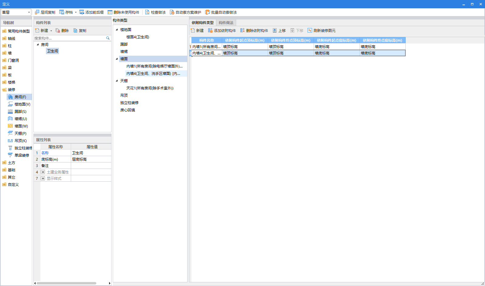Click 层底标高 property value
Screen dimensions: 485x286
(x=91, y=159)
